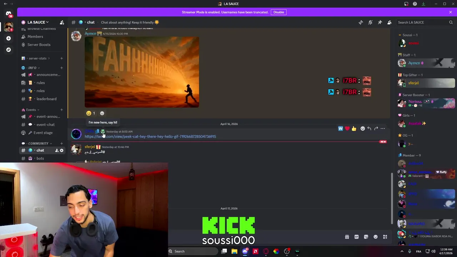Show pinned messages pin icon

(x=380, y=22)
